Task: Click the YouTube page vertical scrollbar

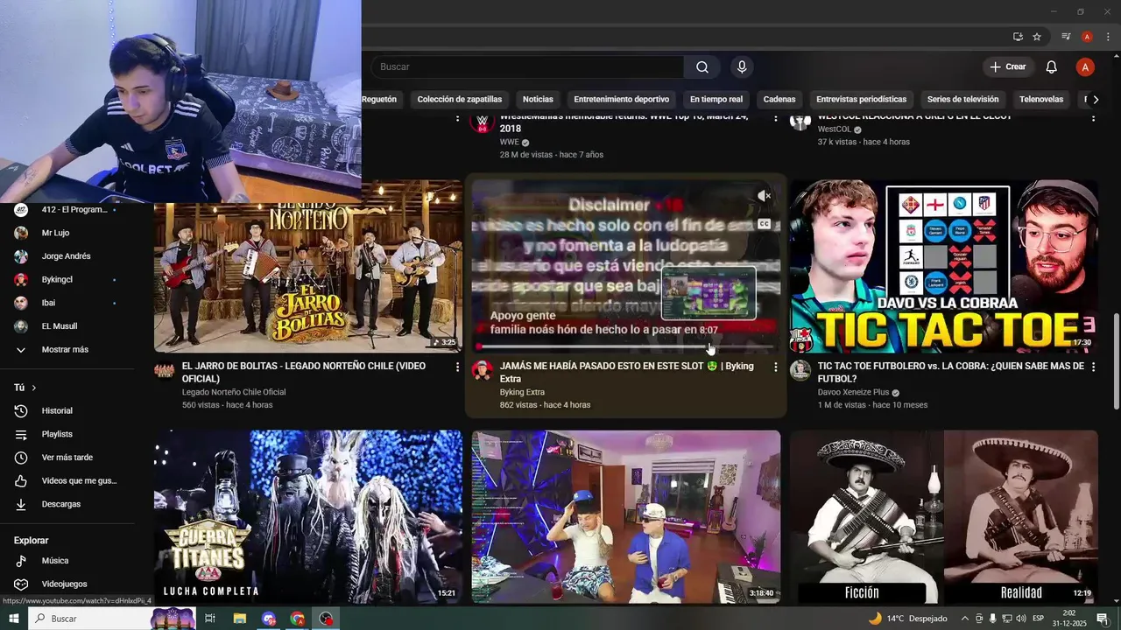Action: point(1116,360)
